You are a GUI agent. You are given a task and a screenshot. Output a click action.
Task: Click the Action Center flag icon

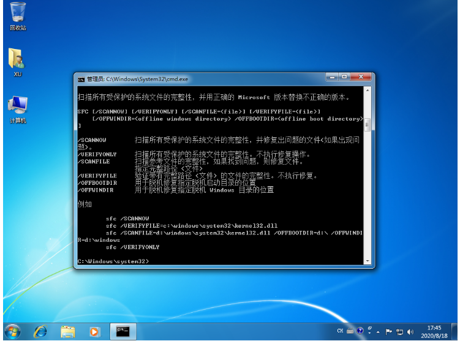coord(388,331)
